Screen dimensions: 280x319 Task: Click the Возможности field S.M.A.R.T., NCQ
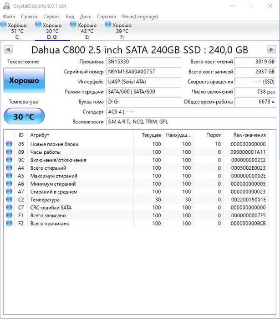click(191, 122)
